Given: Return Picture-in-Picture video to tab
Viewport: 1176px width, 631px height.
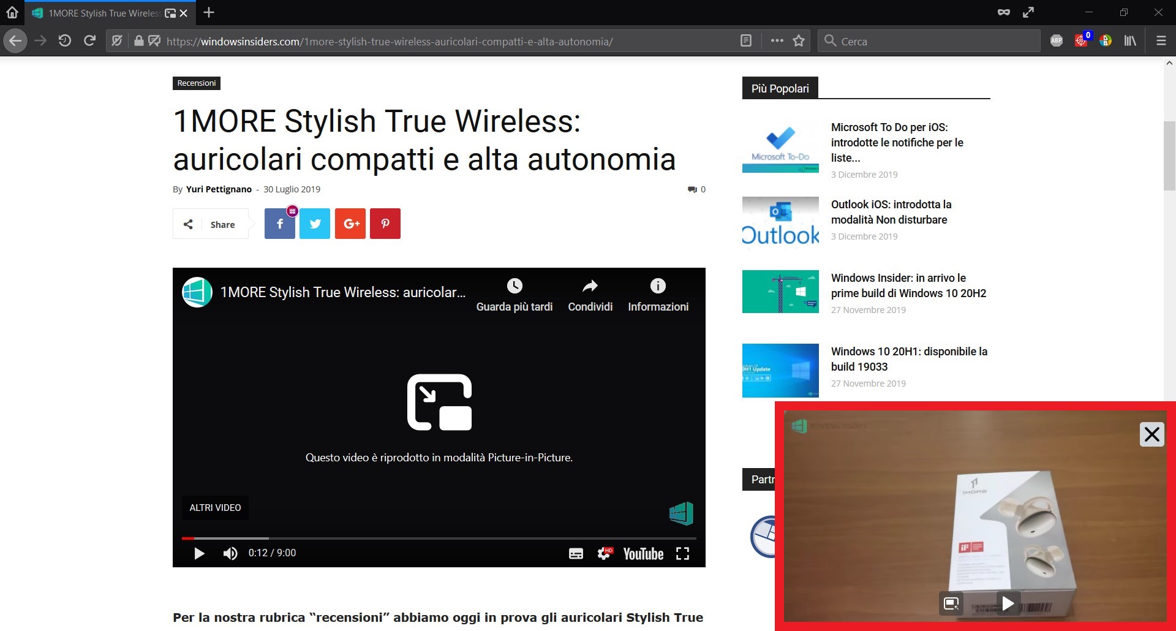Looking at the screenshot, I should [951, 603].
